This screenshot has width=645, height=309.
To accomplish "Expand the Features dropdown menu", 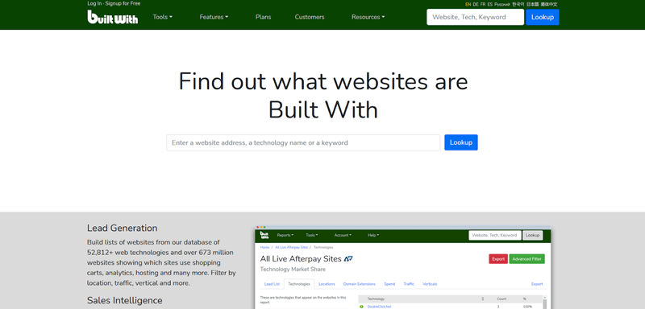I will 214,17.
